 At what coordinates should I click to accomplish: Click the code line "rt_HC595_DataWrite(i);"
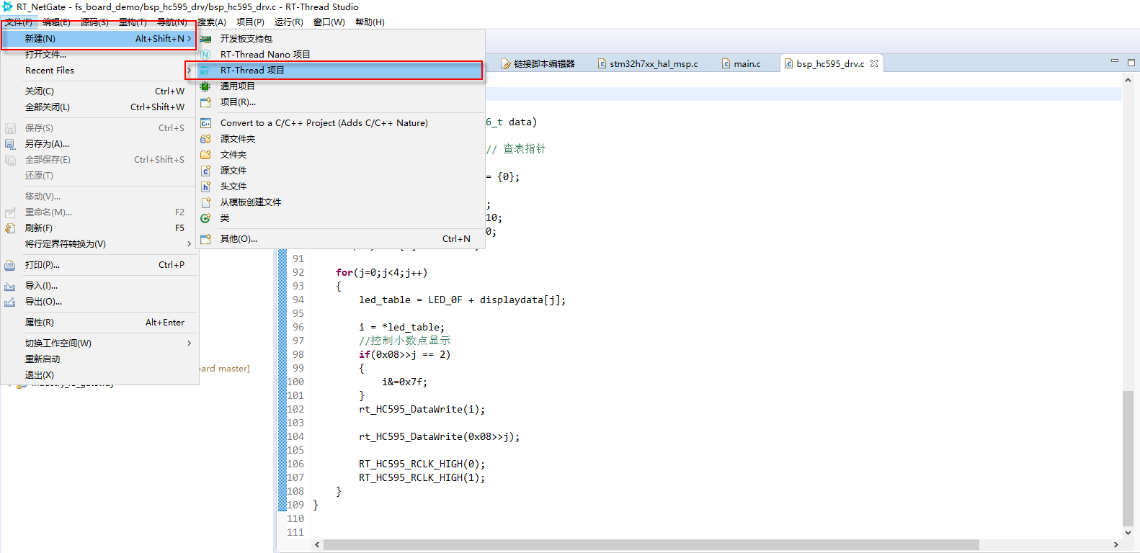click(x=422, y=410)
